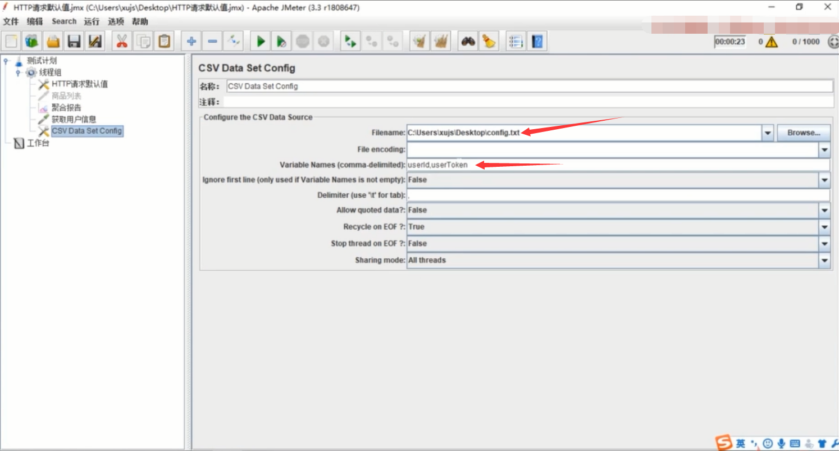Select HTTP请求默认值 in the tree
The image size is (839, 451).
pyautogui.click(x=80, y=84)
